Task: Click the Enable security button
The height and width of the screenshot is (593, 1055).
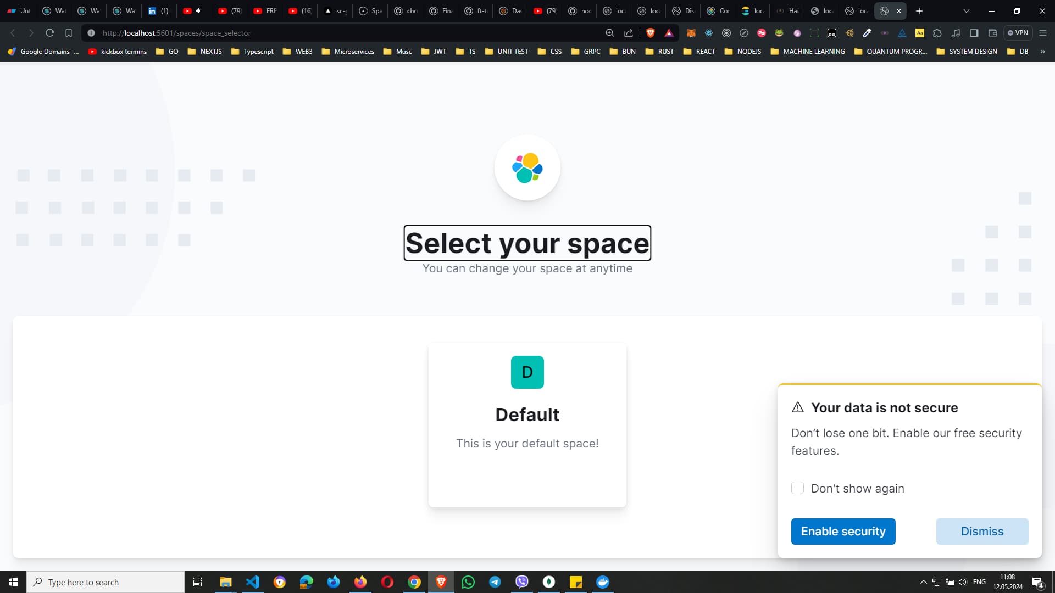Action: point(843,531)
